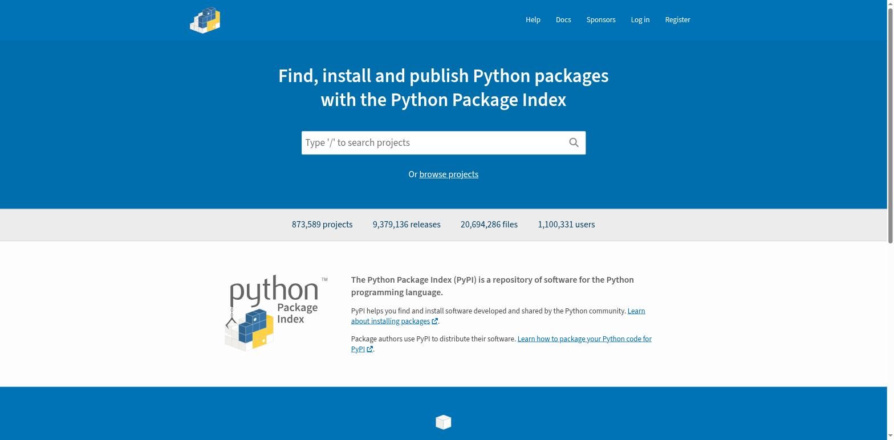The width and height of the screenshot is (894, 440).
Task: Follow the browse projects link
Action: pos(449,174)
